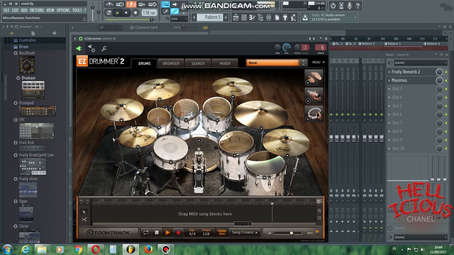Click the EZdrummer record button
The width and height of the screenshot is (454, 255).
coord(178,233)
